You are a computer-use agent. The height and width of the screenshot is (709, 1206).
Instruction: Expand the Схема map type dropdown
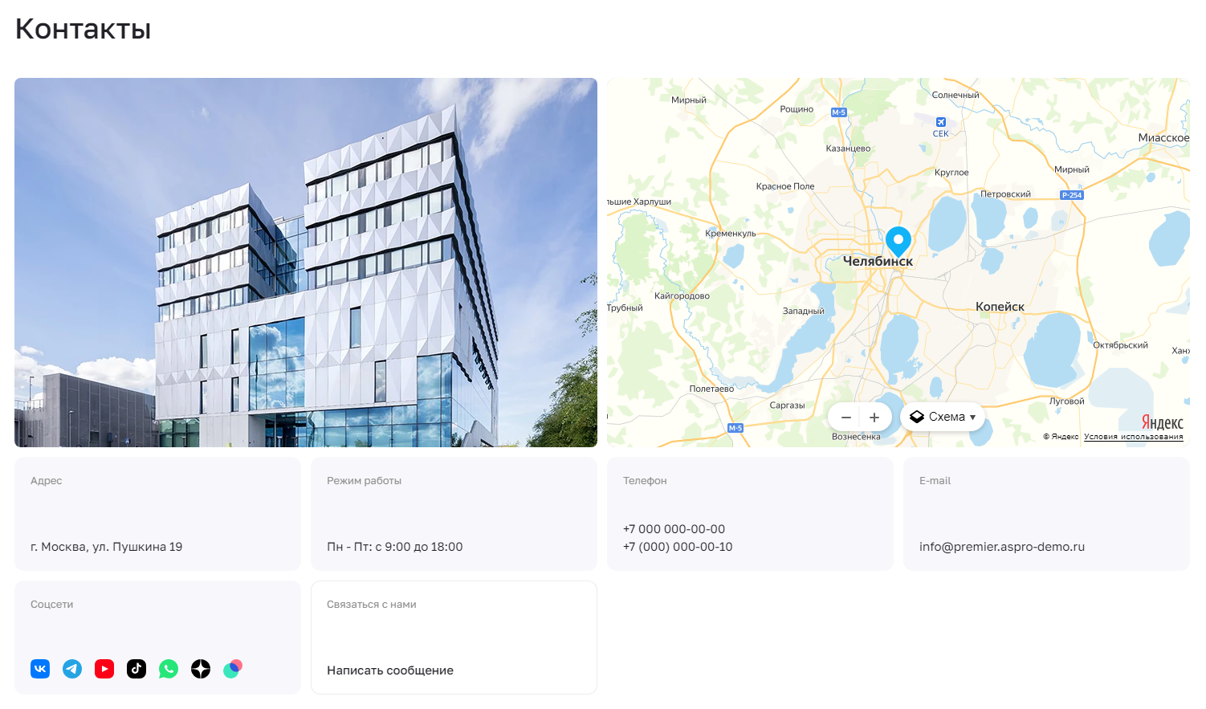[x=943, y=417]
